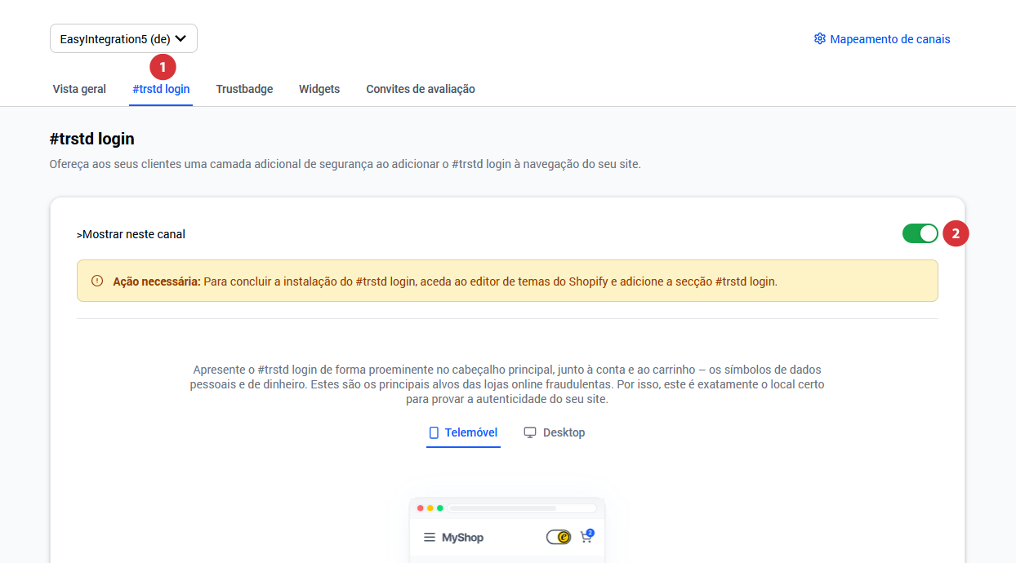Image resolution: width=1016 pixels, height=563 pixels.
Task: Switch to the Vista geral tab
Action: [x=79, y=89]
